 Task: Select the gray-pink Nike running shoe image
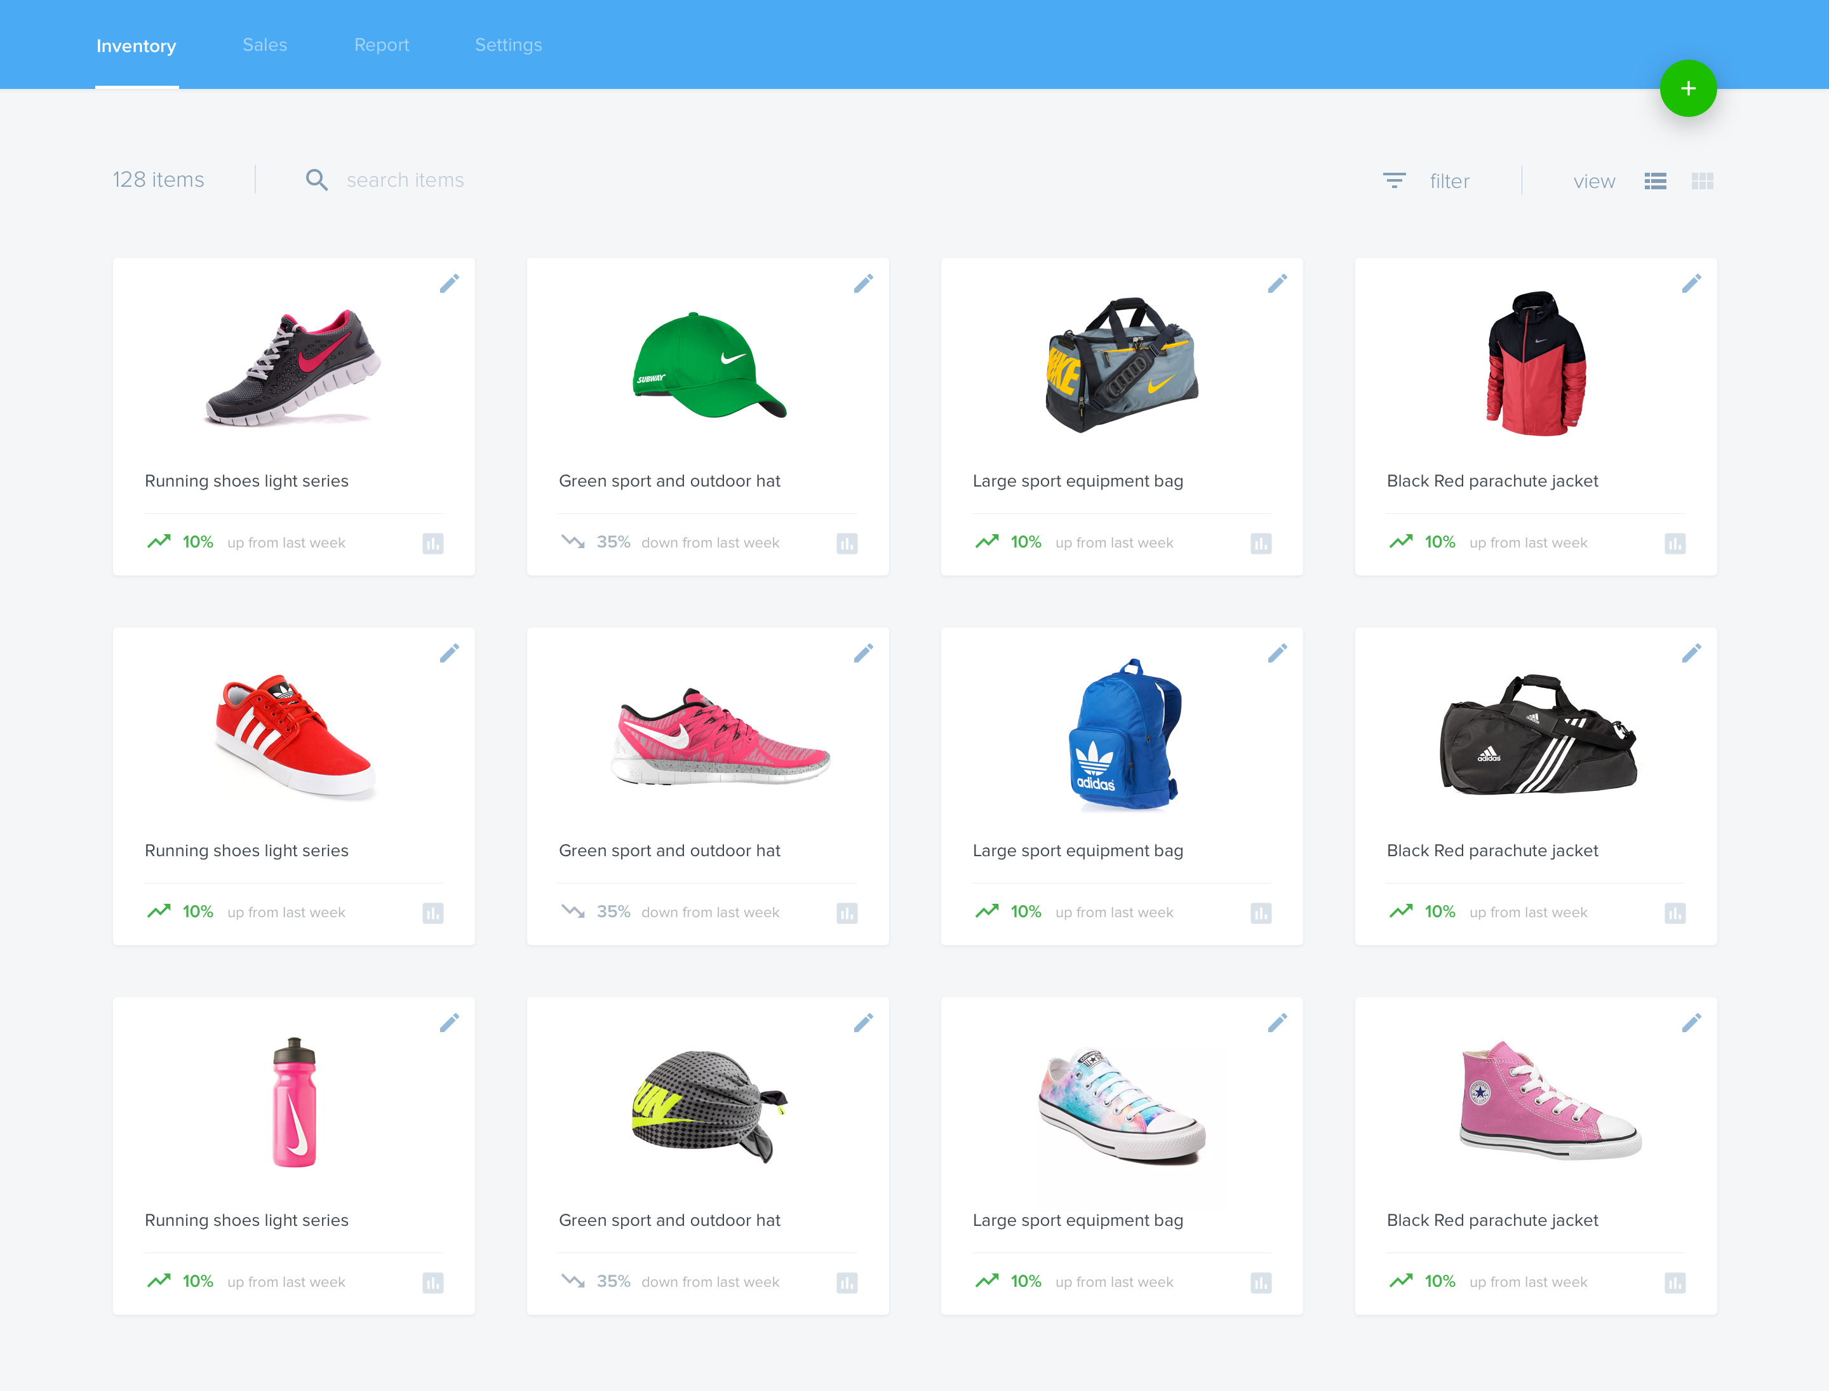click(x=293, y=368)
